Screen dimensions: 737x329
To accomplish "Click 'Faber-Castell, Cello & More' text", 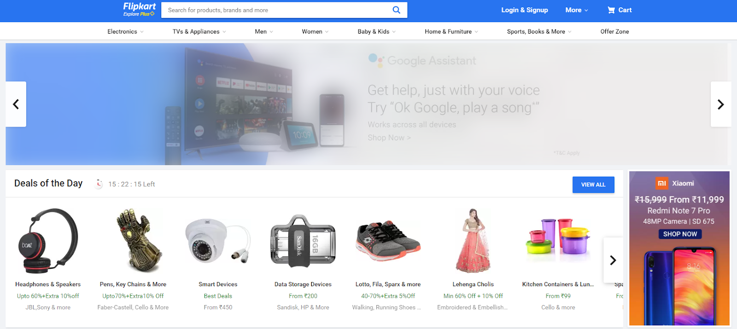I will click(133, 307).
